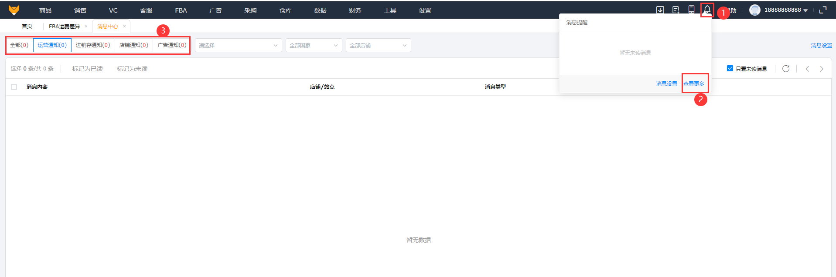Open the 客服 menu

pyautogui.click(x=146, y=10)
